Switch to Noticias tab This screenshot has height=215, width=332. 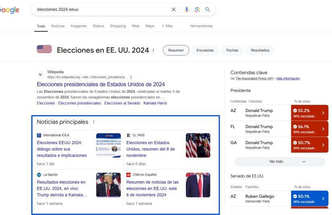[x=58, y=26]
